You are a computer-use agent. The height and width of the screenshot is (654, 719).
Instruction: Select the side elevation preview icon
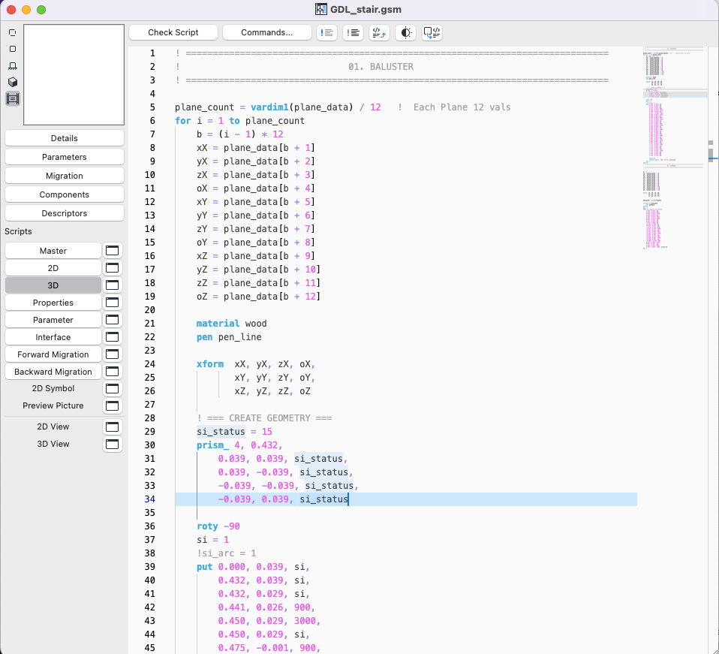[13, 65]
